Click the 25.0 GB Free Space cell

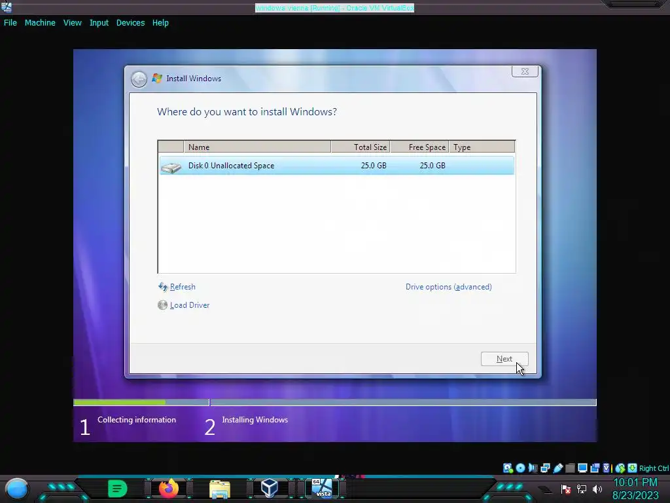[x=432, y=166]
